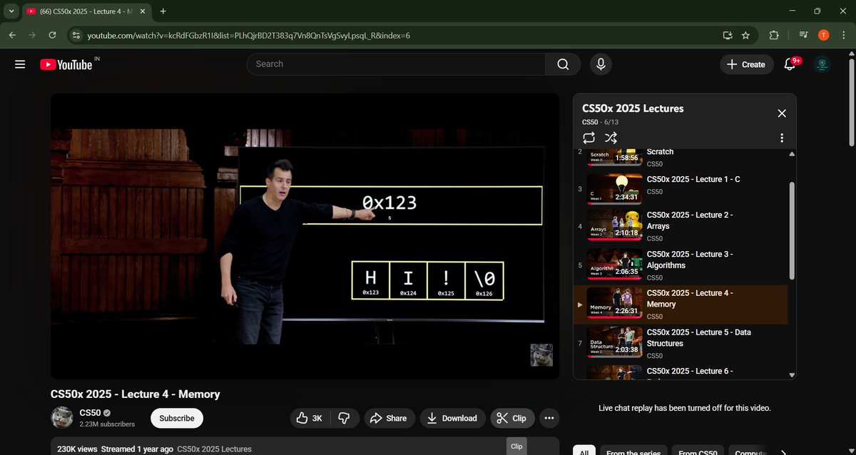This screenshot has width=856, height=455.
Task: Select Lecture 4 - Memory playlist entry
Action: point(680,305)
